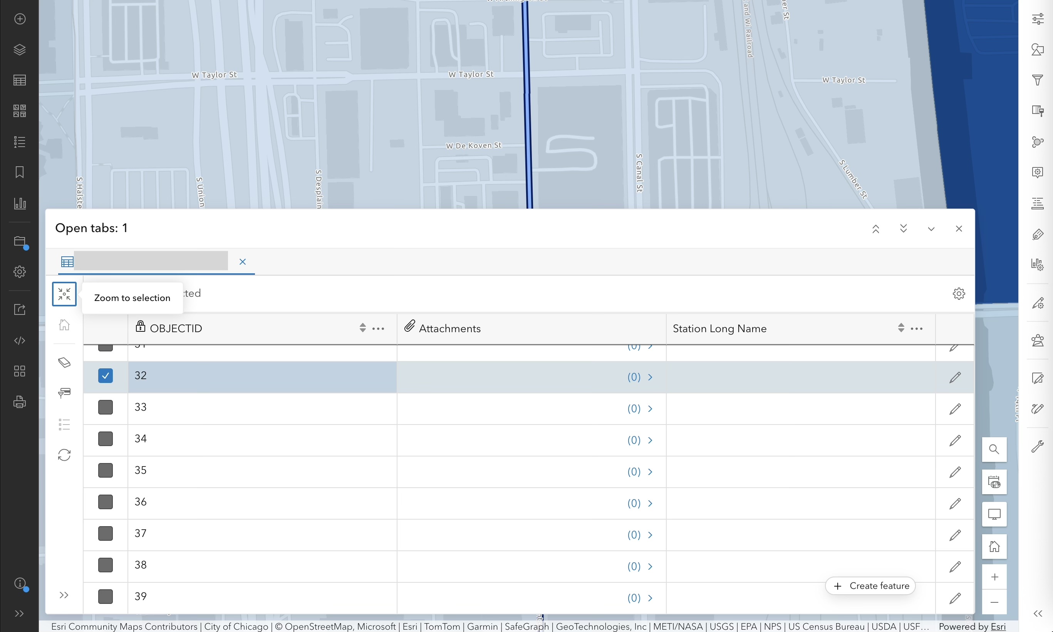This screenshot has height=632, width=1053.
Task: Open the Layers panel icon
Action: click(x=20, y=49)
